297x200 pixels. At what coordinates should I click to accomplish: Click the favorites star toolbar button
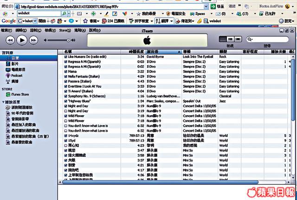[x=146, y=13]
